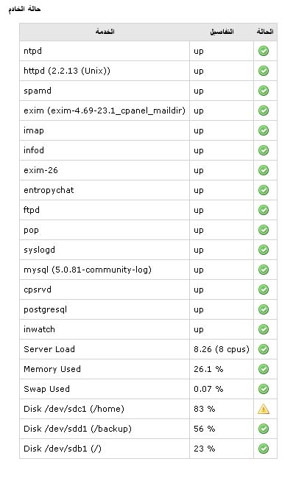Click the green status icon for ntpd
Image resolution: width=293 pixels, height=481 pixels.
tap(264, 51)
